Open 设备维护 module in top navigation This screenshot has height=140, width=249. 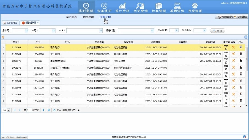pyautogui.click(x=104, y=7)
